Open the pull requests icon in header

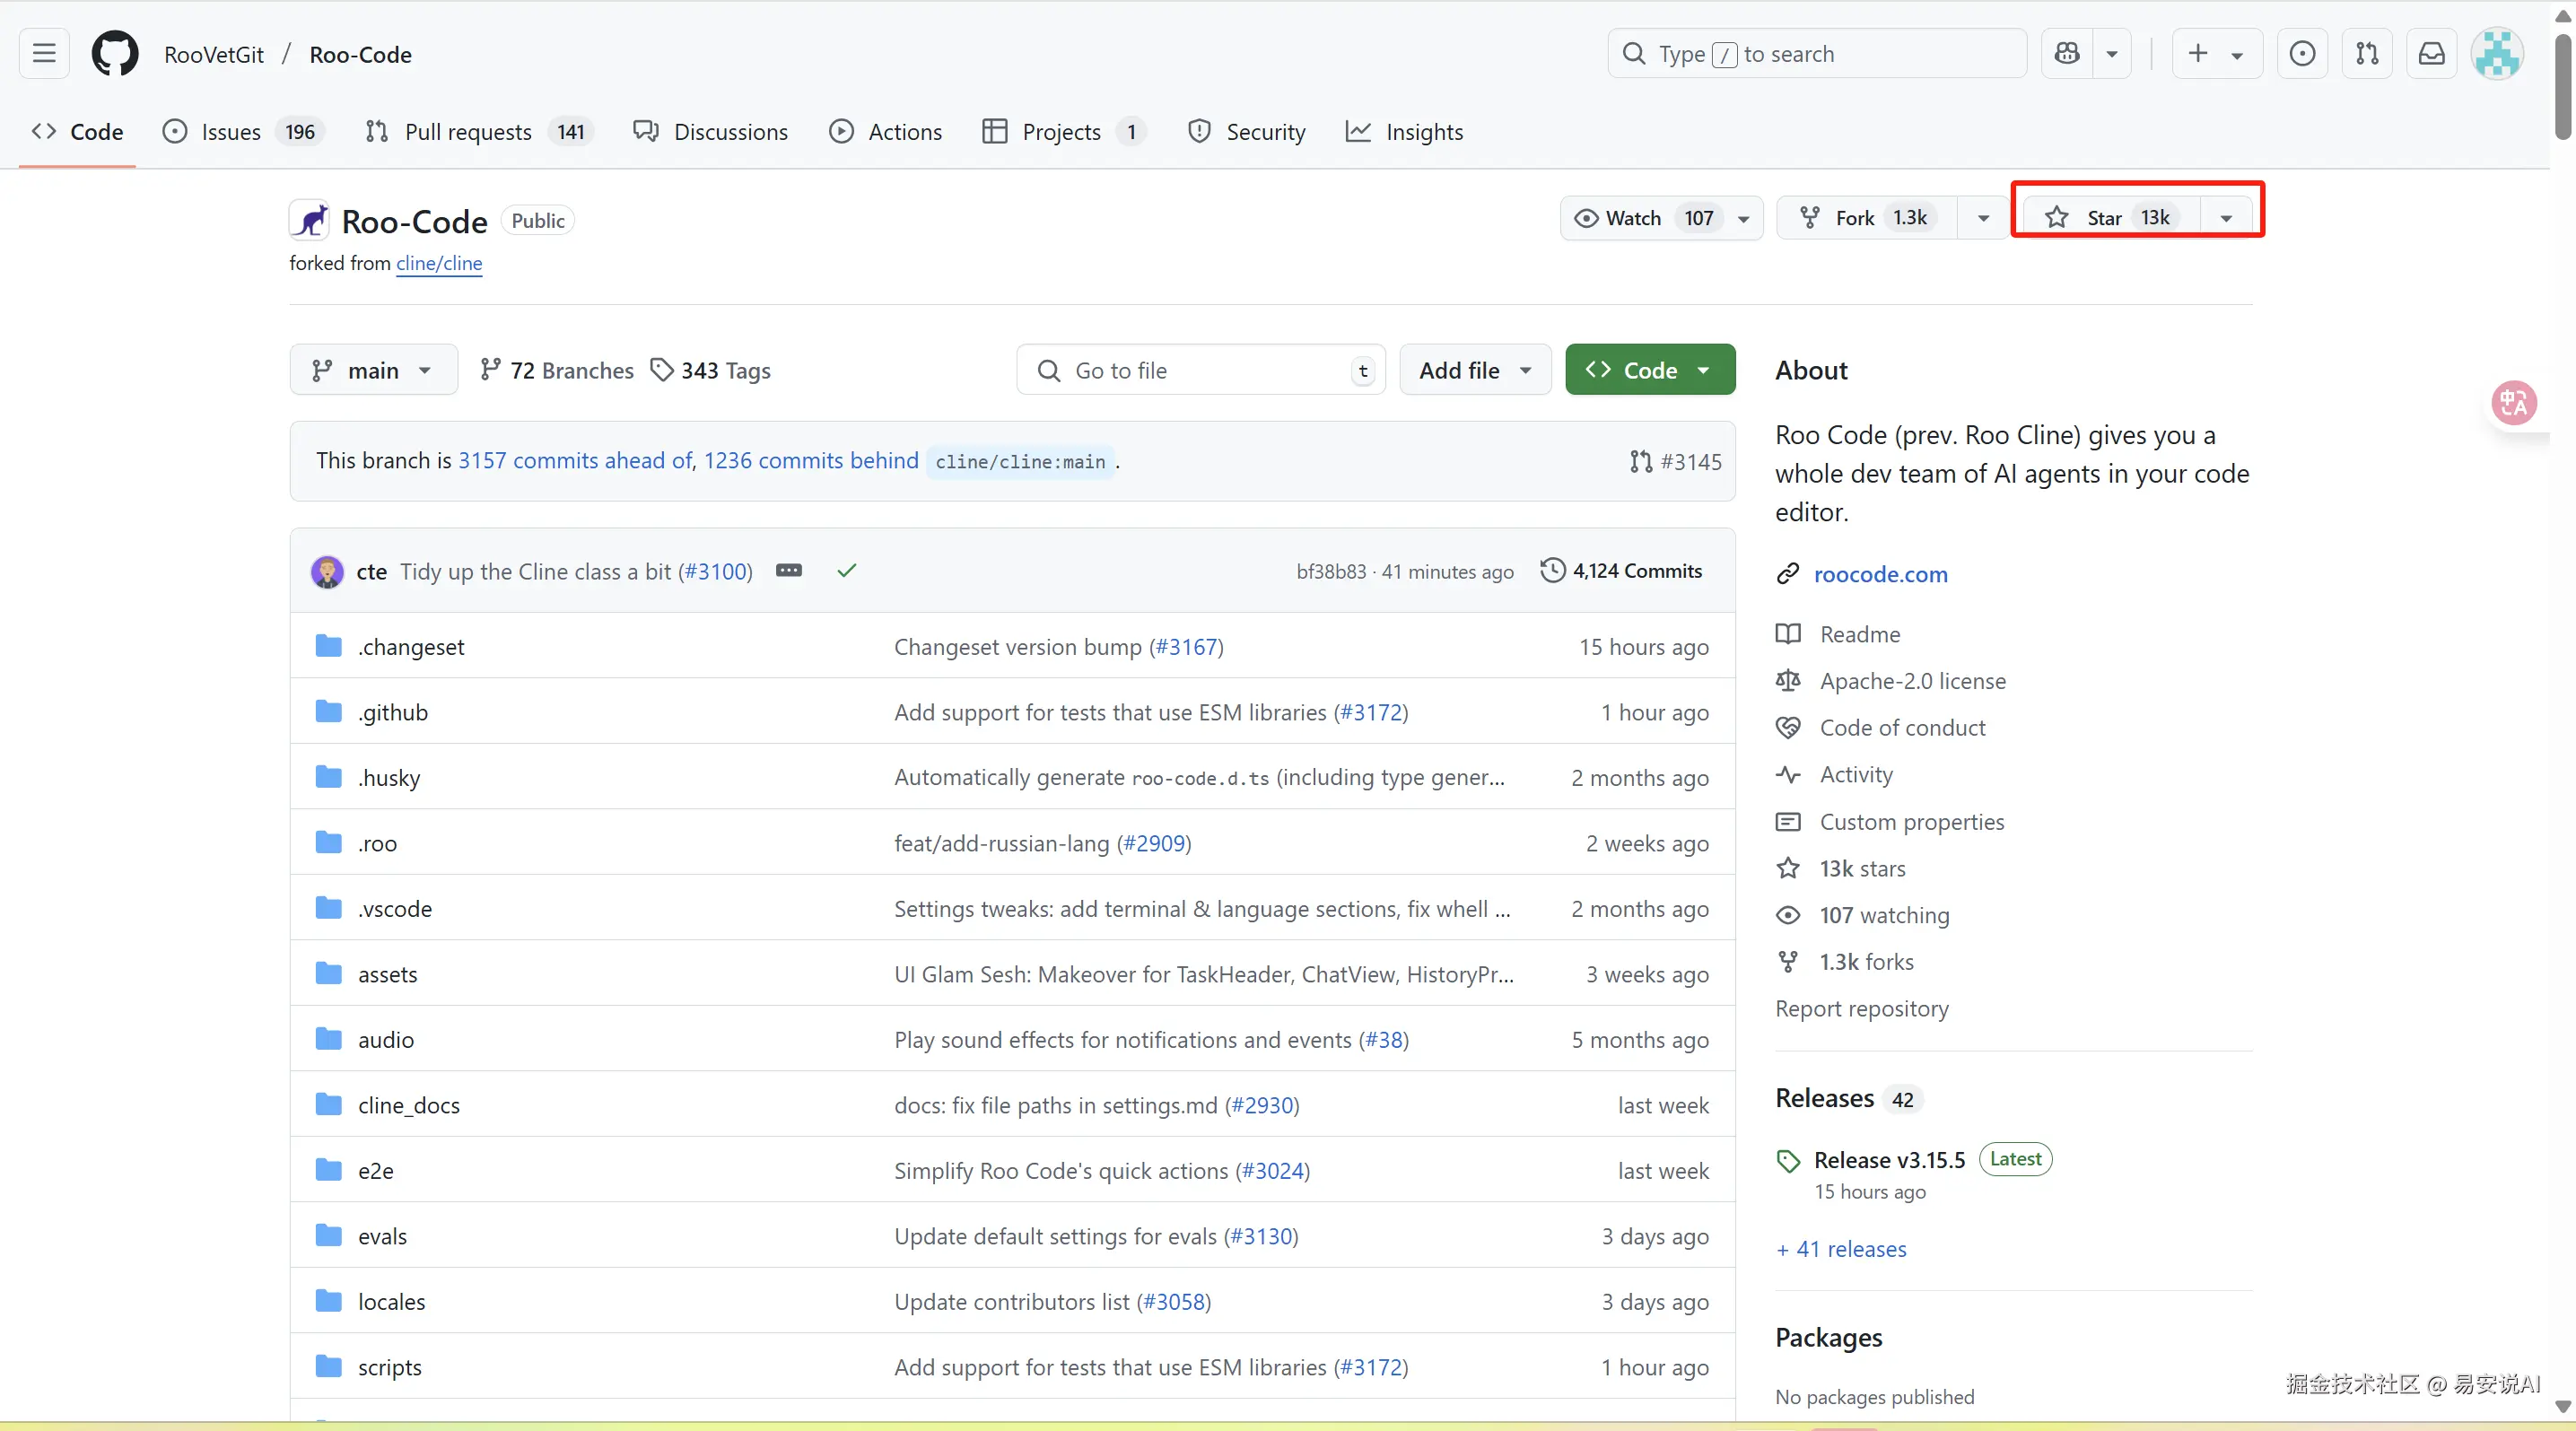pyautogui.click(x=2366, y=54)
